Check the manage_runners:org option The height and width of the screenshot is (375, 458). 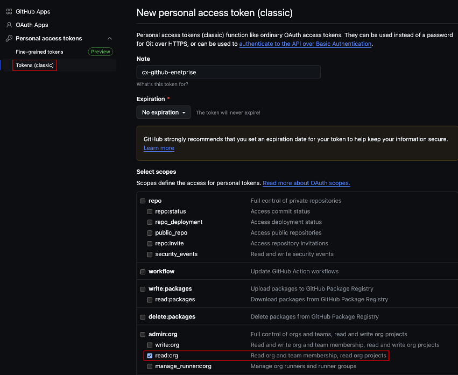point(150,366)
